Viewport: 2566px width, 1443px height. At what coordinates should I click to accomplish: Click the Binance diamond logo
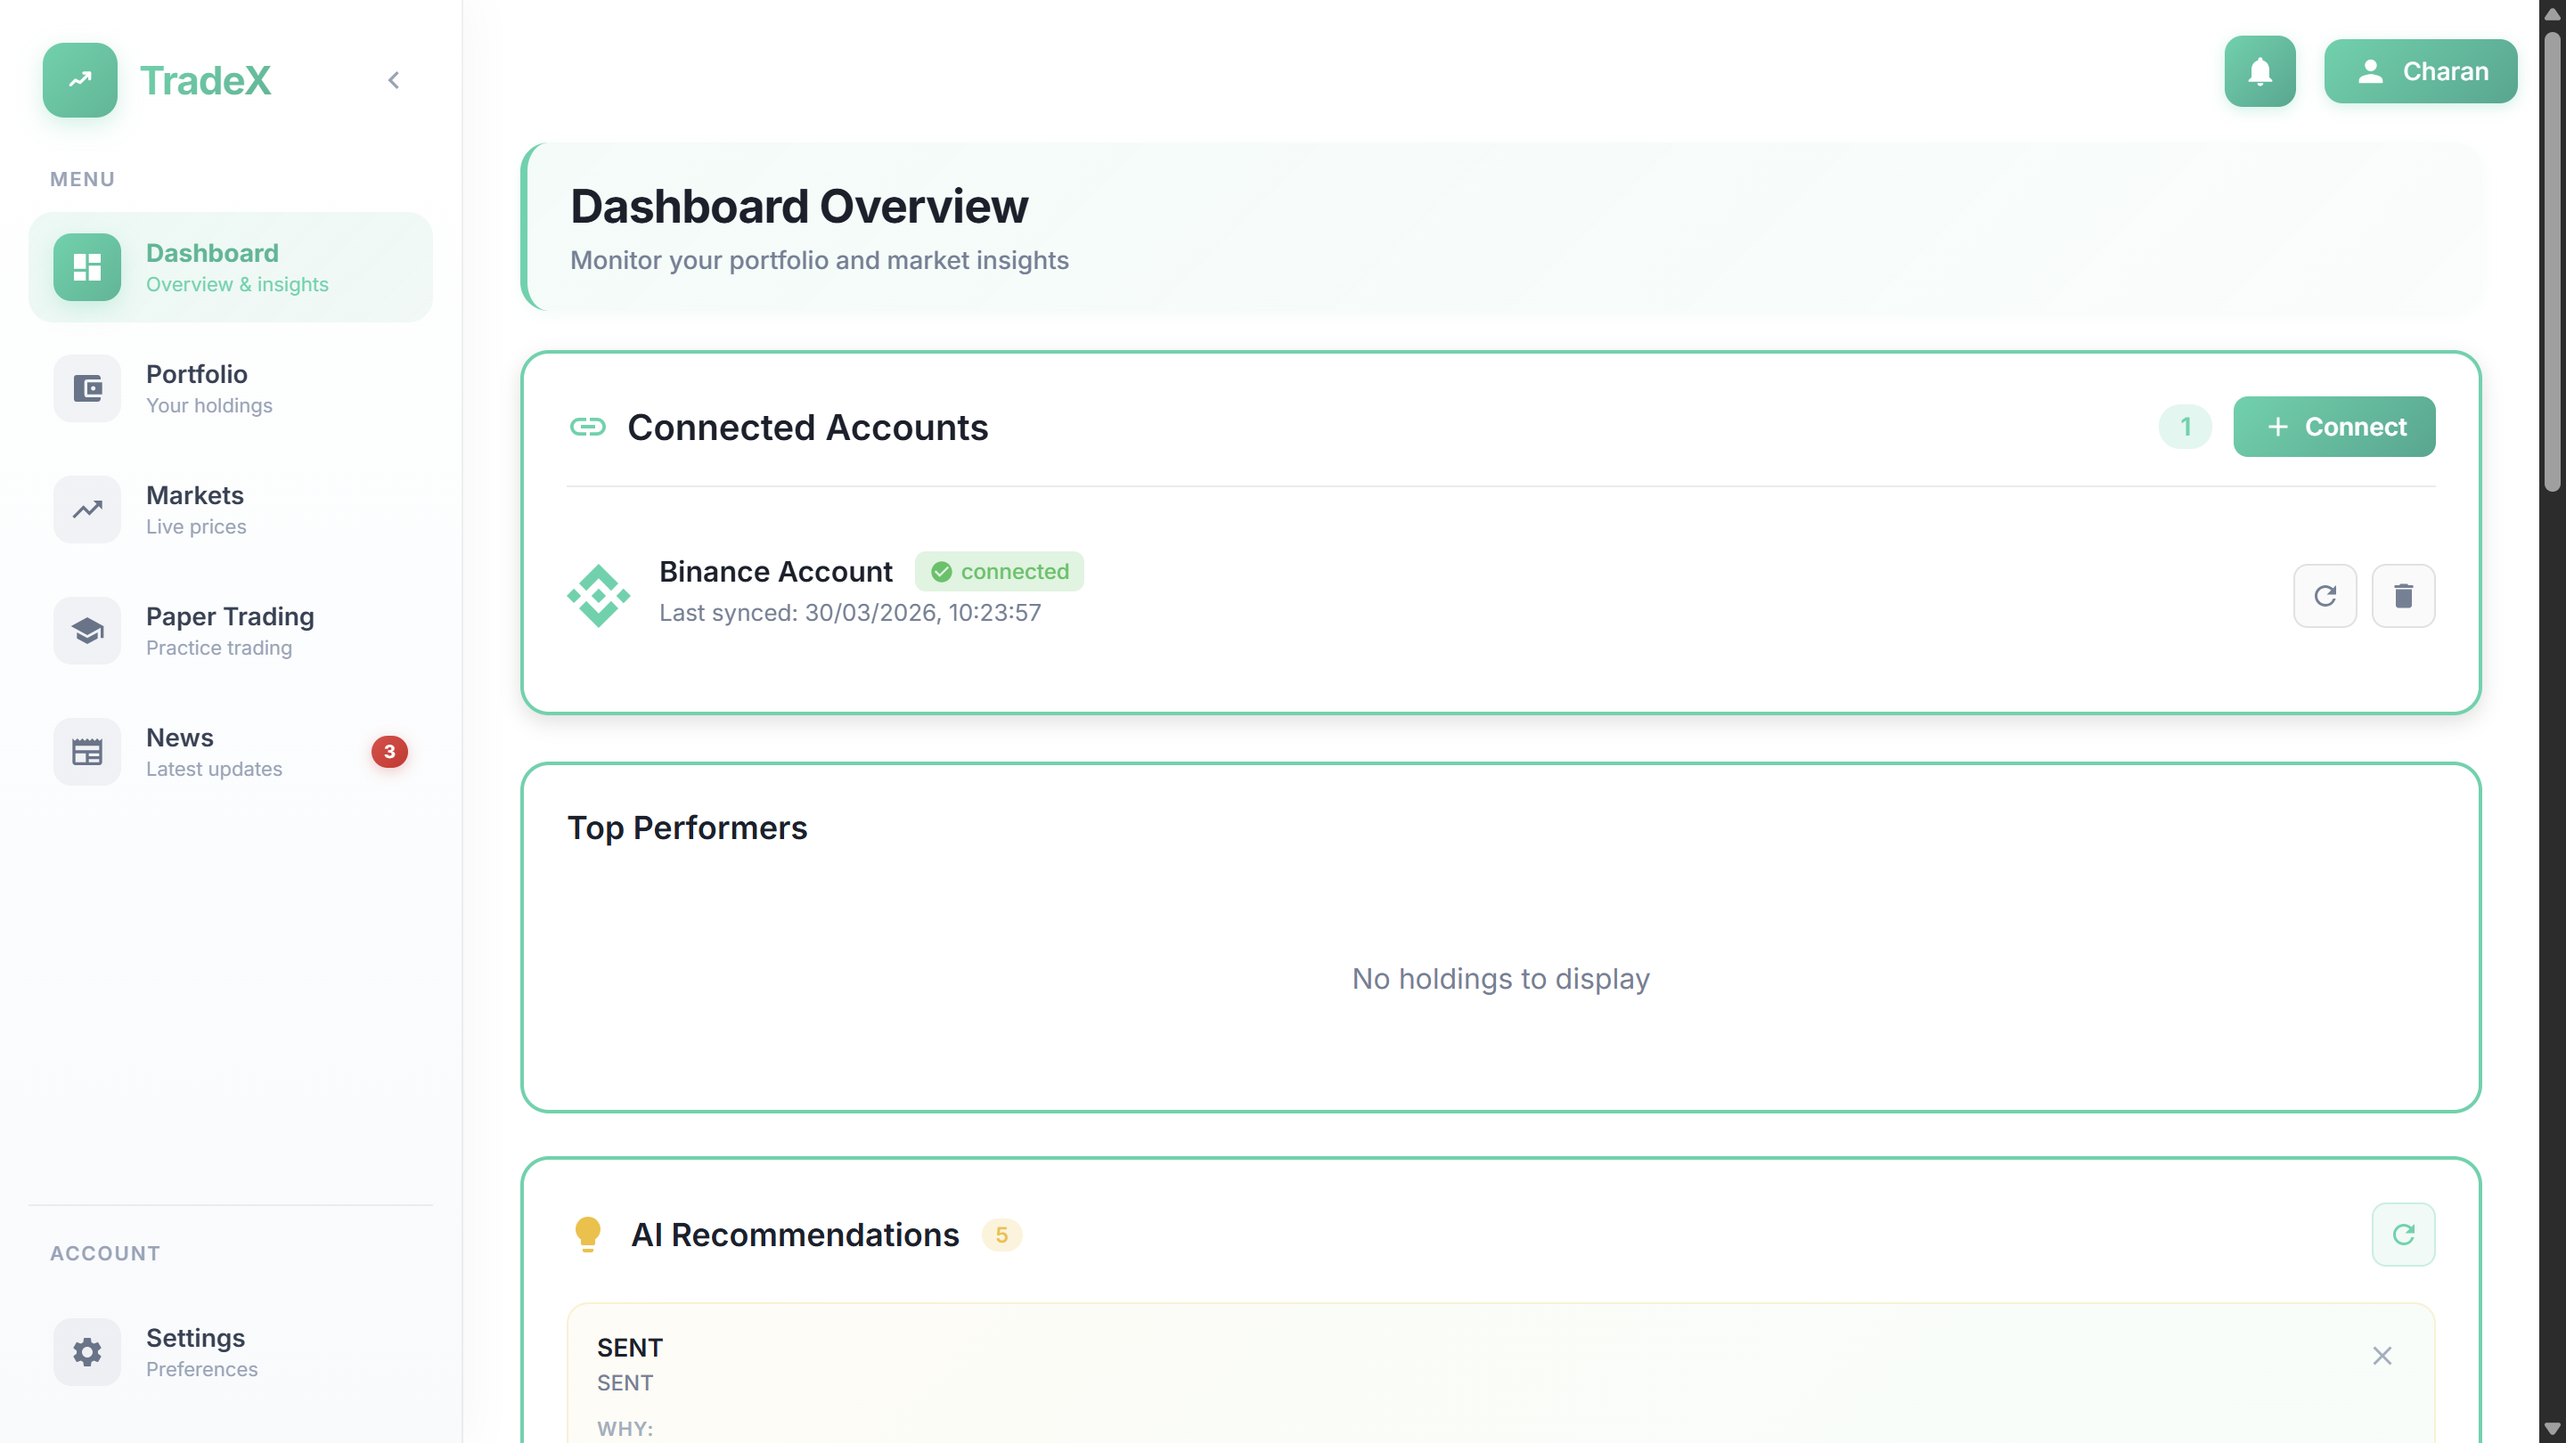tap(598, 596)
